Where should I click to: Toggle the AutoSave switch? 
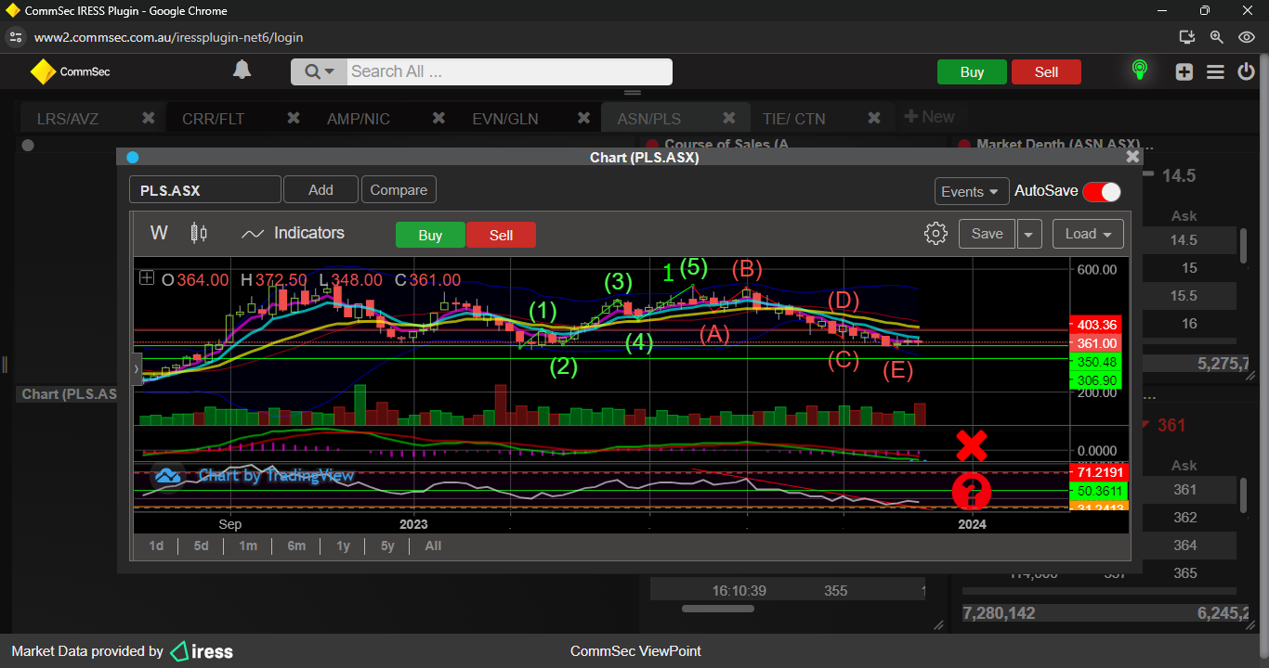click(1102, 191)
